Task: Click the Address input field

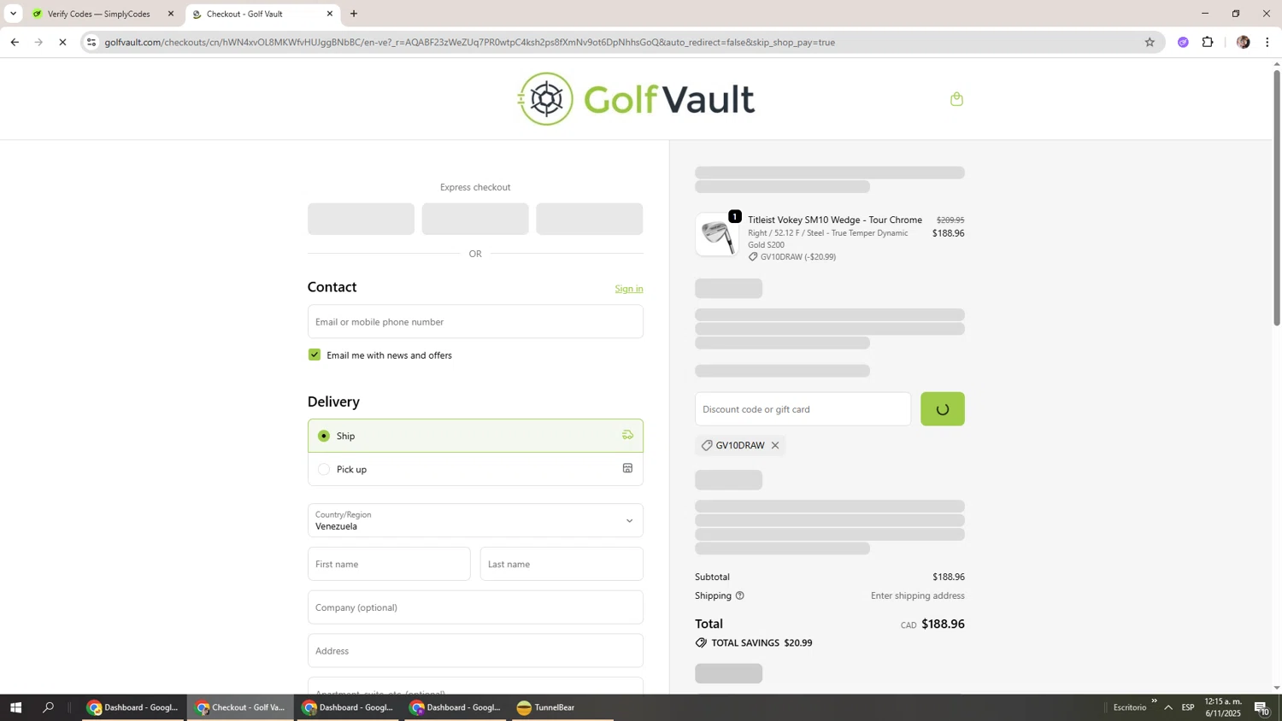Action: pyautogui.click(x=475, y=651)
